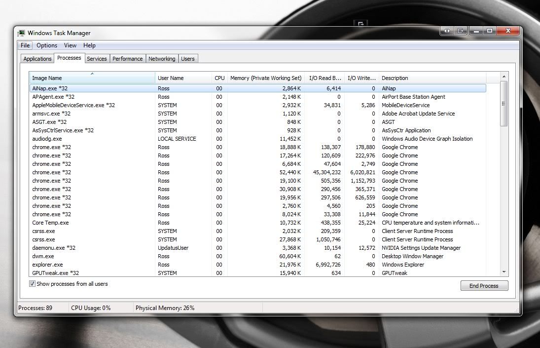This screenshot has width=540, height=348.
Task: Sort by I/O Read Bytes column header
Action: (x=324, y=78)
